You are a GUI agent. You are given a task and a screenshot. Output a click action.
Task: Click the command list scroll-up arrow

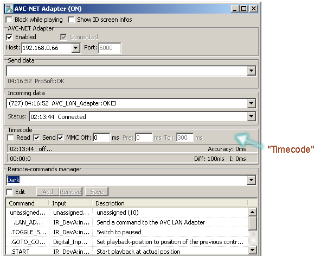click(252, 212)
